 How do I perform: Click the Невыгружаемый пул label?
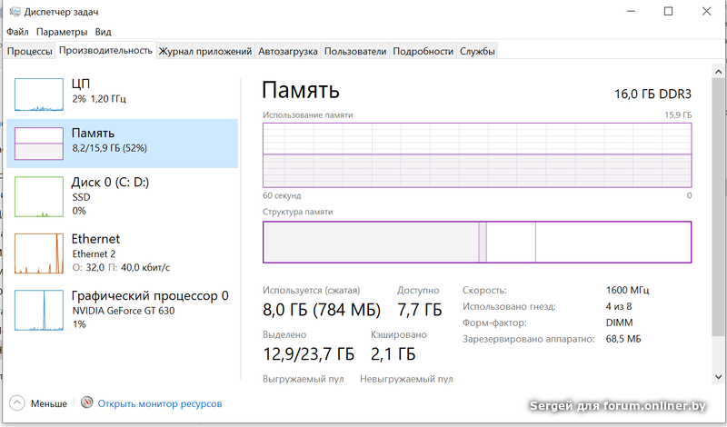click(406, 379)
